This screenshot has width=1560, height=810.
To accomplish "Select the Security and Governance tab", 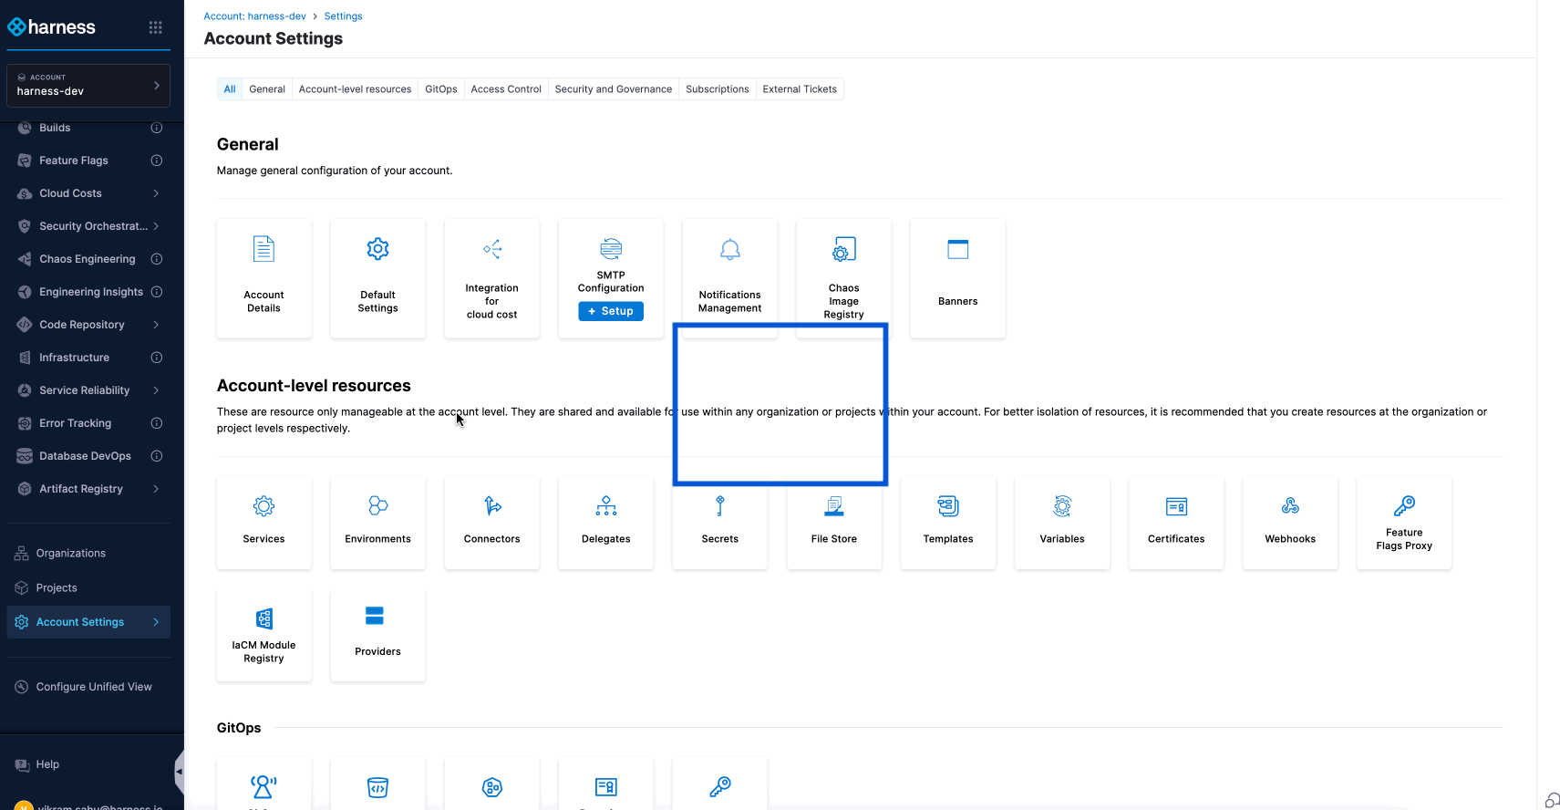I will coord(613,89).
